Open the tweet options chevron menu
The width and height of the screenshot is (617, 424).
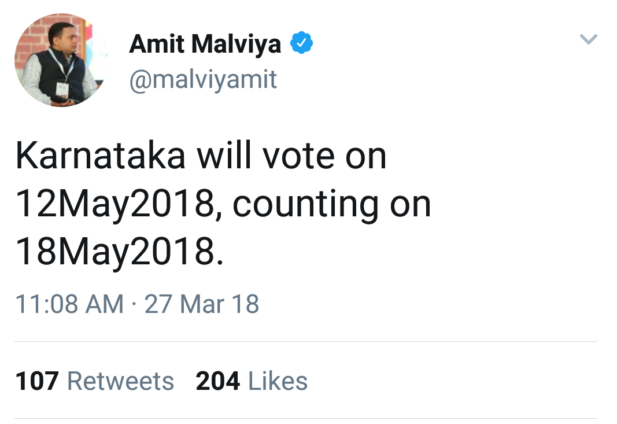point(588,39)
